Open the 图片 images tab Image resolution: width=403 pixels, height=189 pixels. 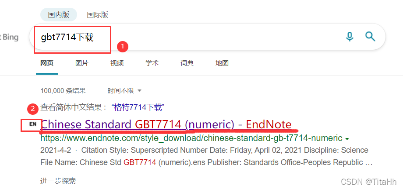pos(82,63)
